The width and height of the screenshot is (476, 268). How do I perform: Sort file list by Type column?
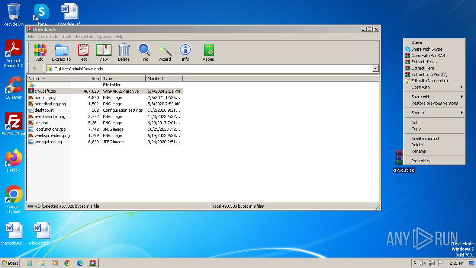tap(123, 79)
